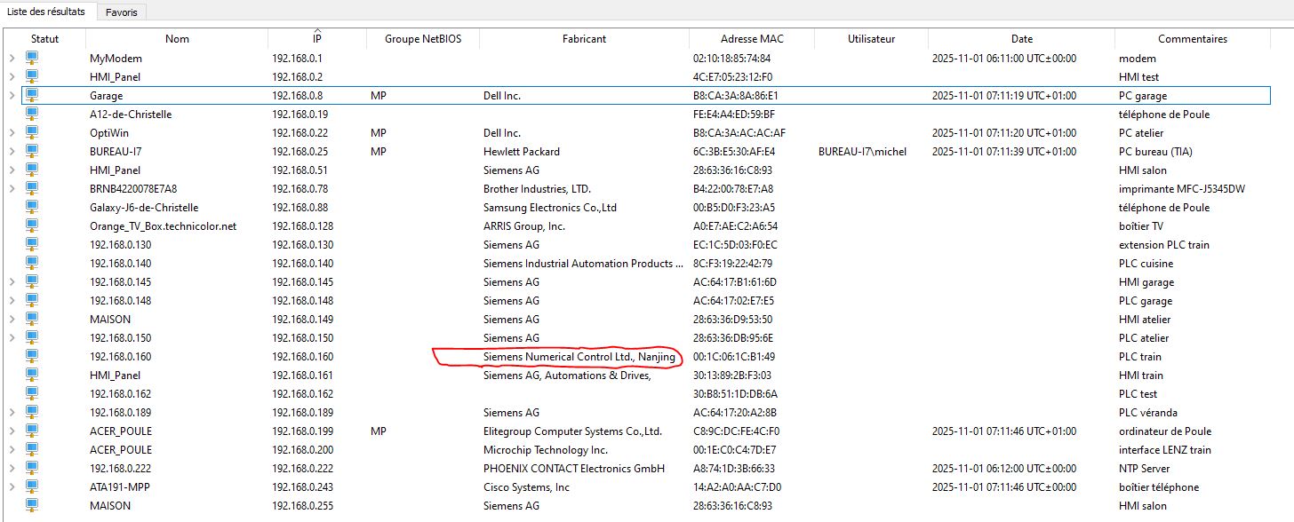Click the status icon for Galaxy-J6-de-Christelle

(x=33, y=208)
